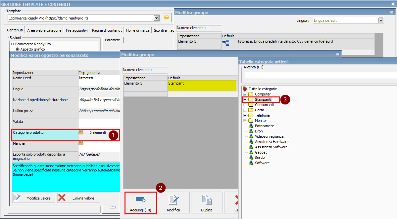The width and height of the screenshot is (397, 219).
Task: Click the Videosorveglianza category icon
Action: [x=251, y=136]
